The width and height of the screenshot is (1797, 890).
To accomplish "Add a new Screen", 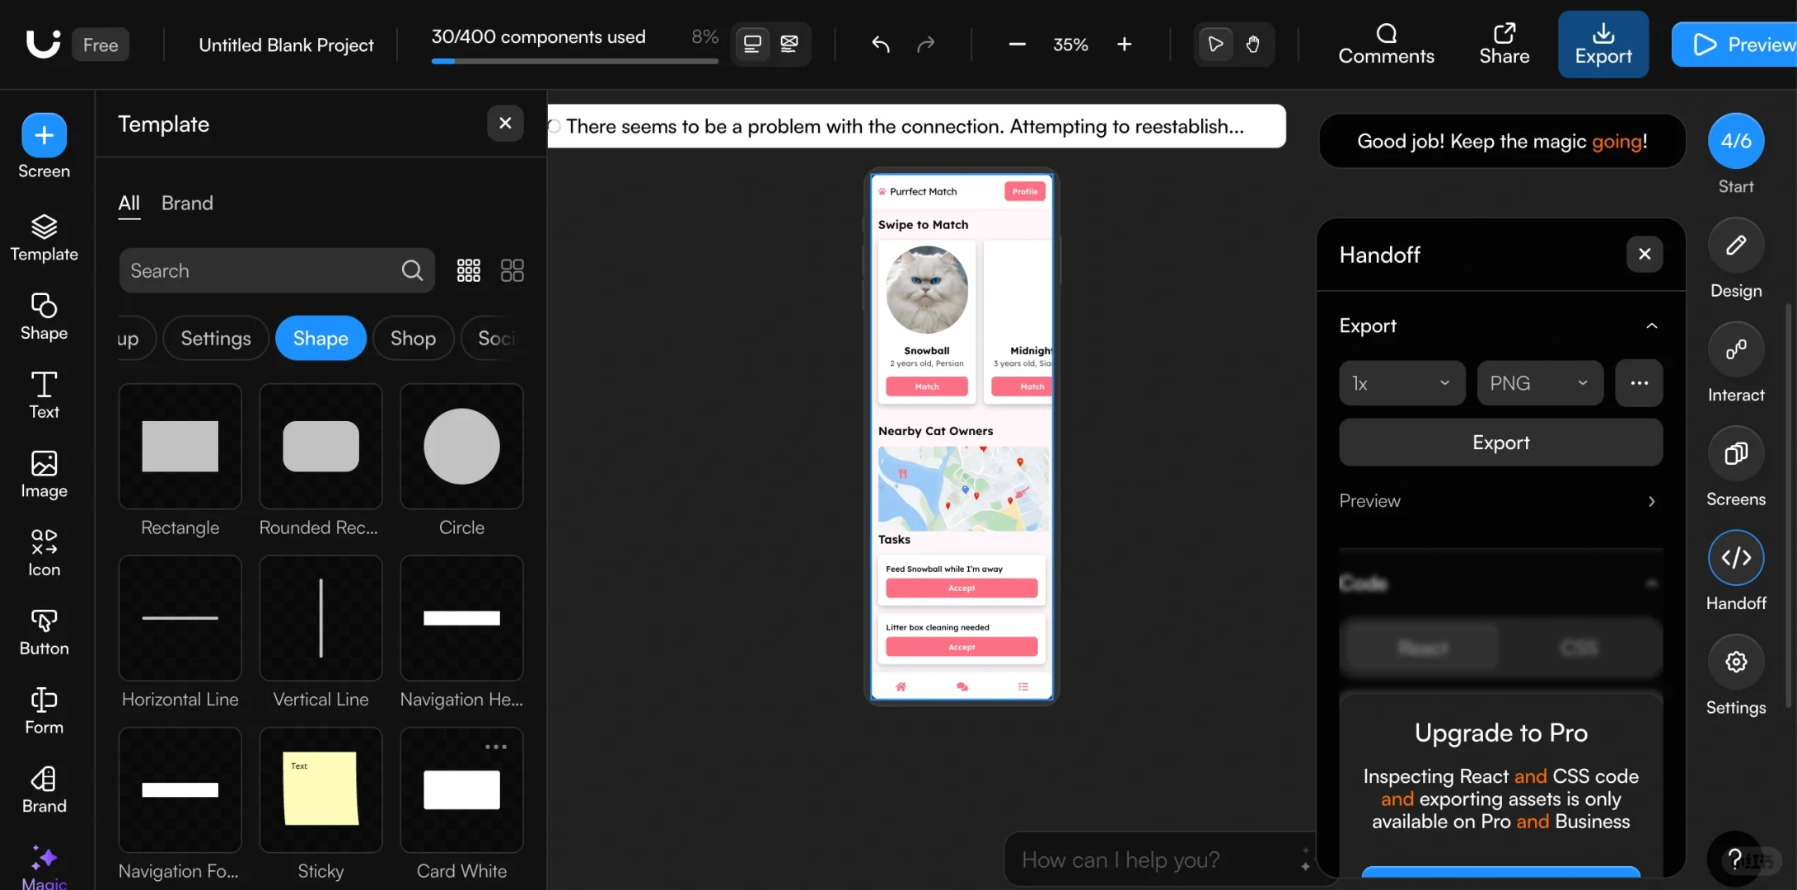I will click(44, 135).
